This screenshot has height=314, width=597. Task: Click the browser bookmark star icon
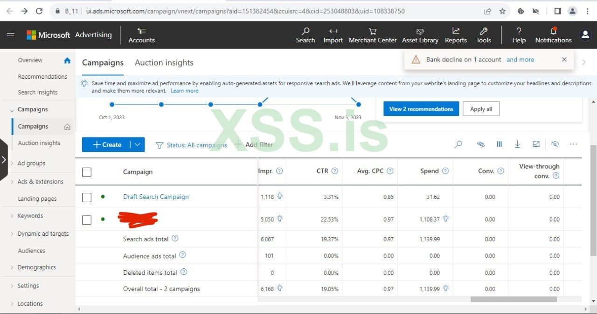point(502,11)
